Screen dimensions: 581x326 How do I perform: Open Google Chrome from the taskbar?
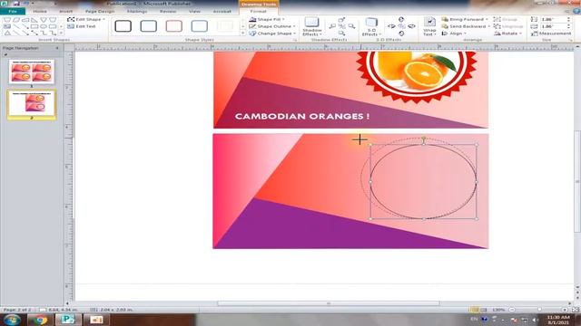[x=39, y=320]
